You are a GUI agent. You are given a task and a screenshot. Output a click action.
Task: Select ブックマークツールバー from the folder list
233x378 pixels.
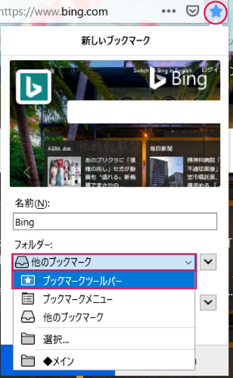[104, 281]
